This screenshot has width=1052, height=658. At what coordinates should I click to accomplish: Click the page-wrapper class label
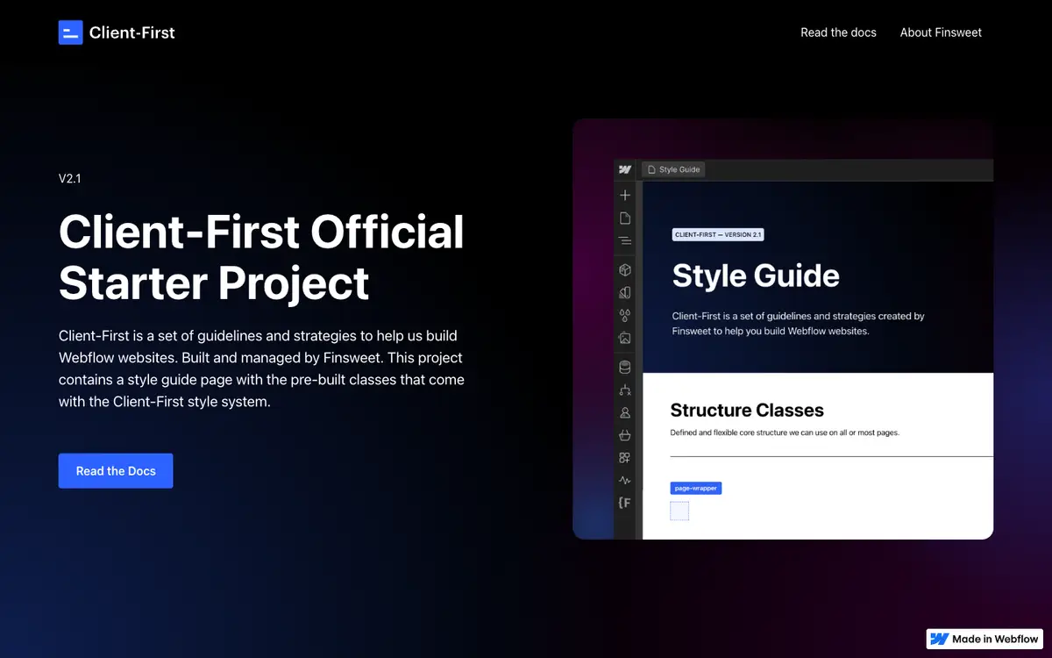pyautogui.click(x=696, y=488)
